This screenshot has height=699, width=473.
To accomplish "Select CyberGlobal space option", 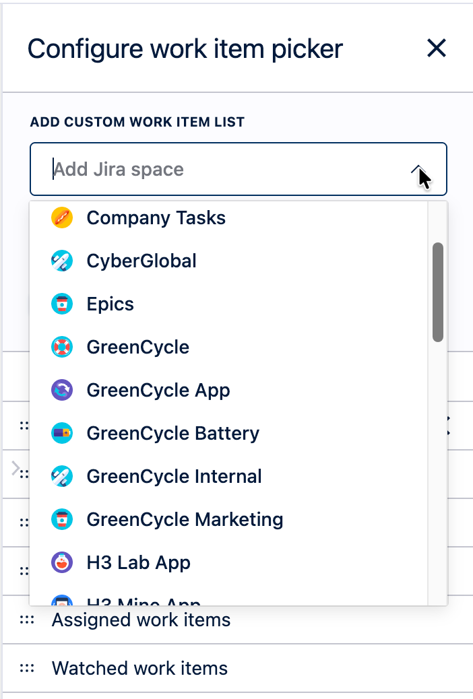I will tap(228, 261).
